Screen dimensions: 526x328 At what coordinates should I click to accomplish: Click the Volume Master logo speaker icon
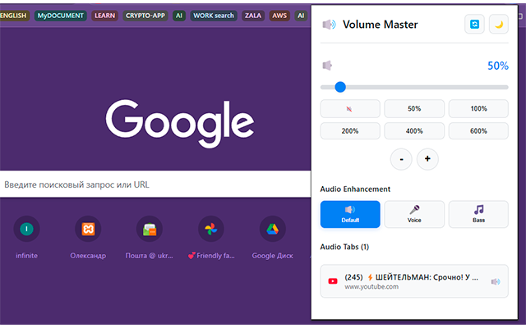pyautogui.click(x=329, y=25)
